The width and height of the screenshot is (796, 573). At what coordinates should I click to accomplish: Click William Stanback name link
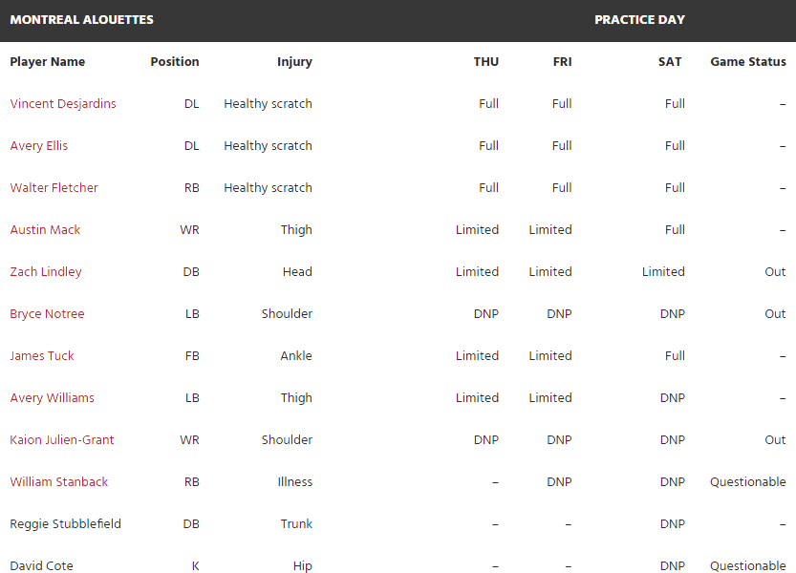[59, 481]
